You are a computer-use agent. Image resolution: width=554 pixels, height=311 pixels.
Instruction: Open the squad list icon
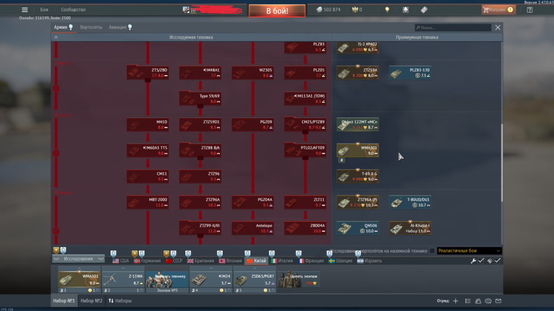(468, 301)
